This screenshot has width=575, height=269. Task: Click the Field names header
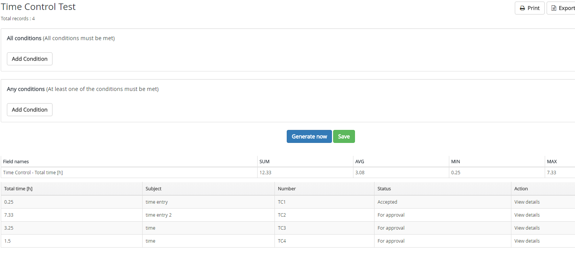[x=129, y=162]
